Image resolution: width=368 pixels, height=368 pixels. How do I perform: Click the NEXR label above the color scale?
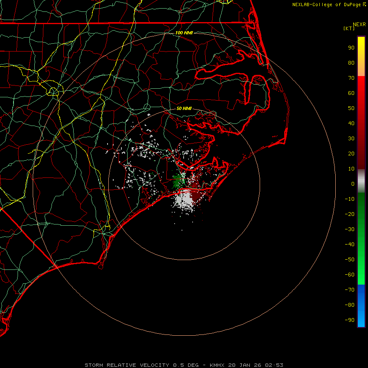click(x=359, y=25)
